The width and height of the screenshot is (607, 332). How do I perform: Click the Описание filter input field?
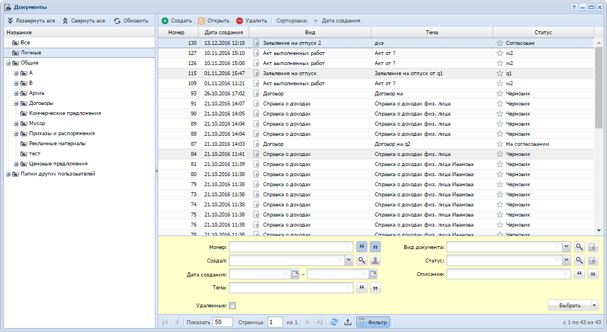tap(509, 274)
